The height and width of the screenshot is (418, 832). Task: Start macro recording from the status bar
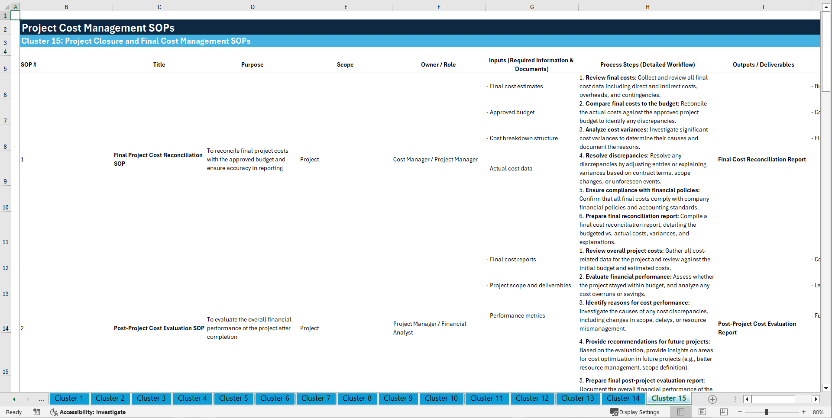37,412
